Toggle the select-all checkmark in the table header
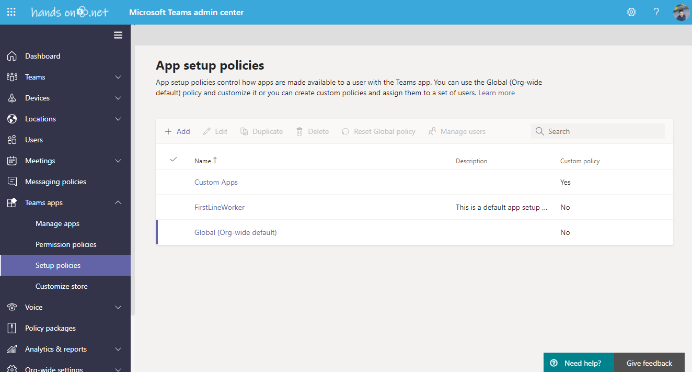 [174, 159]
